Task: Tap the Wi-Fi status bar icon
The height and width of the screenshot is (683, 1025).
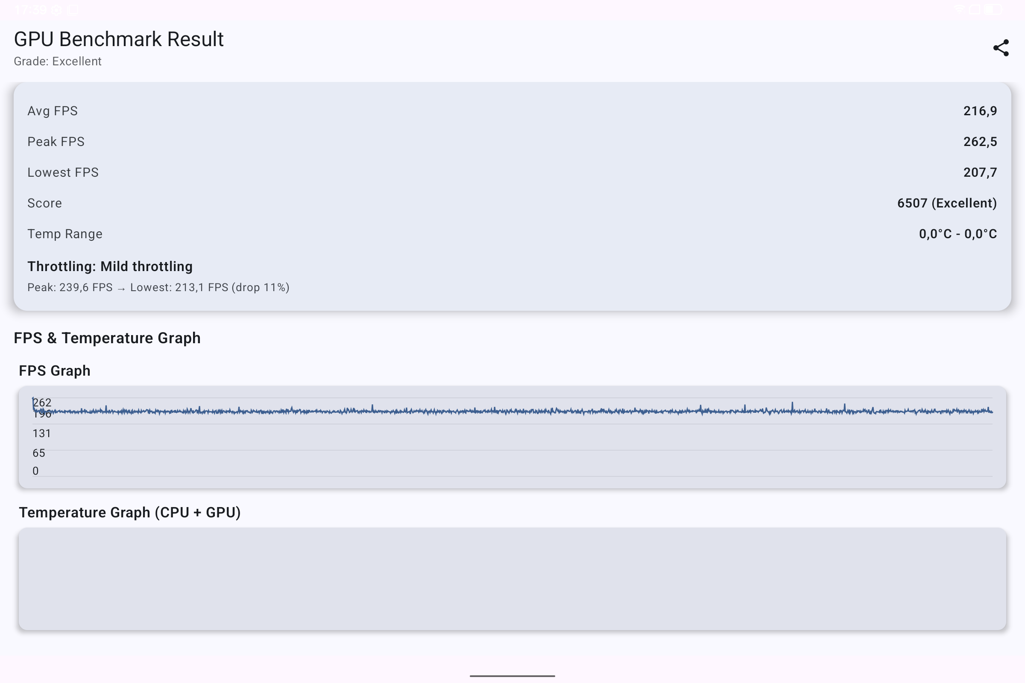Action: click(959, 9)
